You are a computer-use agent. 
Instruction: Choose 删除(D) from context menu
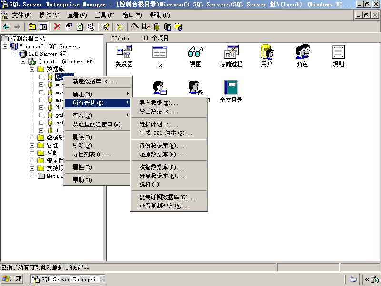[x=98, y=137]
